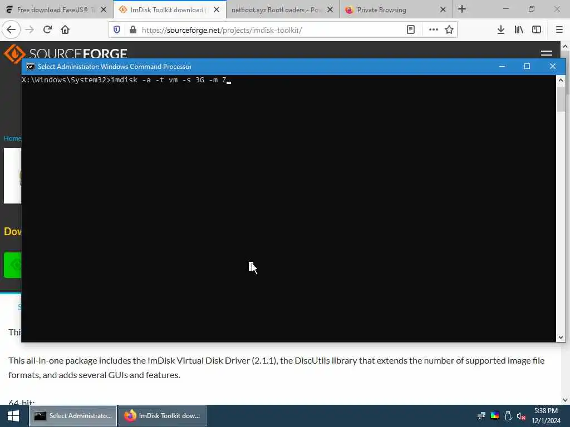Open page actions three-dot menu
This screenshot has width=570, height=427.
pos(433,30)
